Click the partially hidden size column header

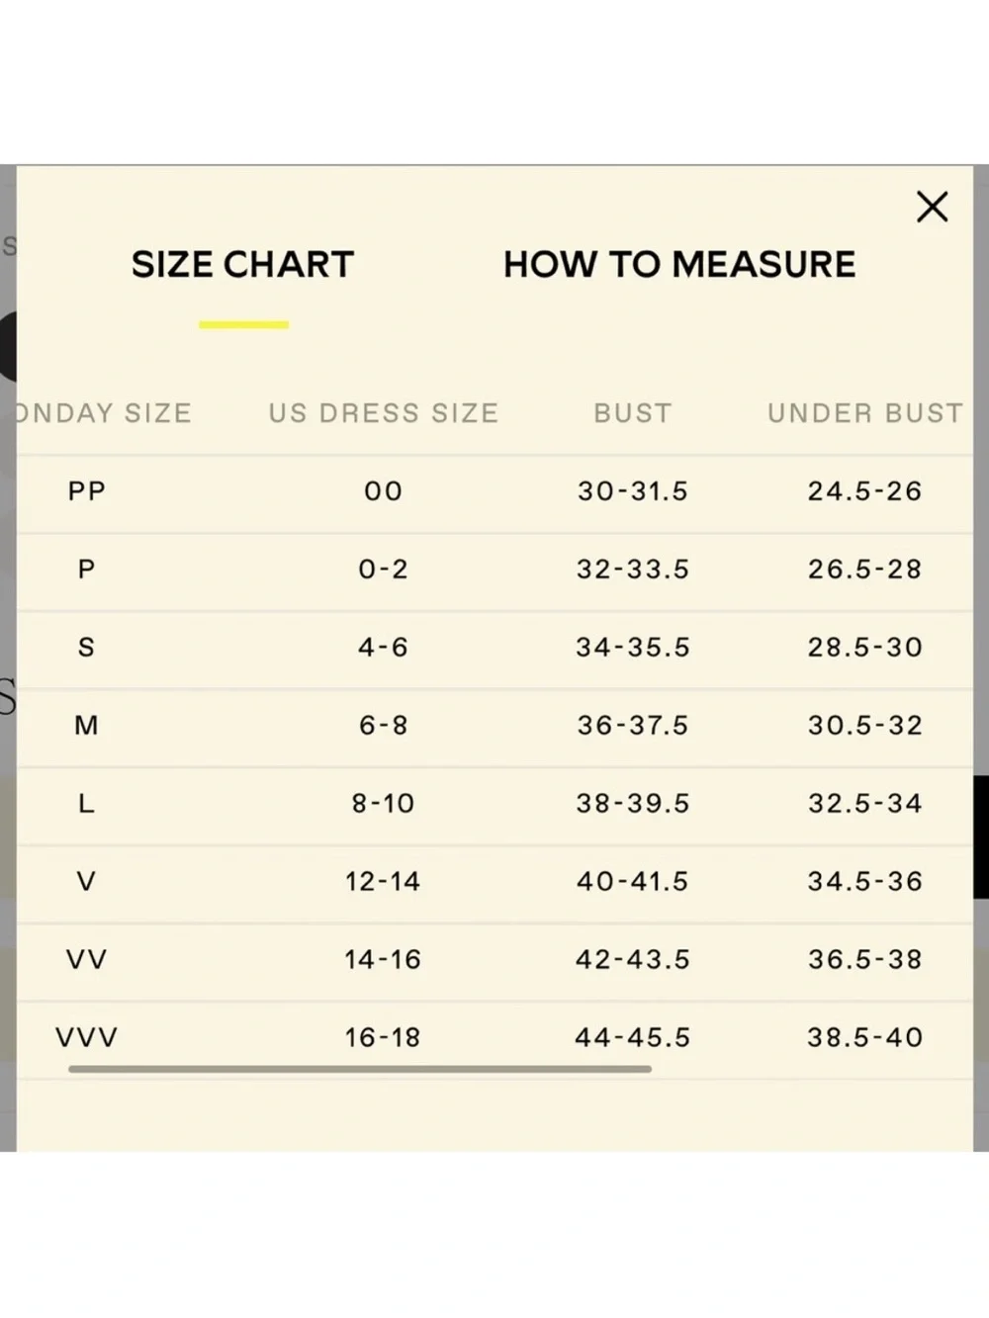(x=104, y=413)
